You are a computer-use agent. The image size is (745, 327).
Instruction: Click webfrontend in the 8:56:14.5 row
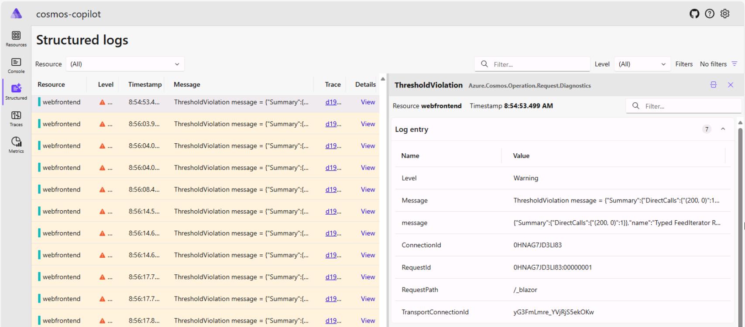(62, 211)
